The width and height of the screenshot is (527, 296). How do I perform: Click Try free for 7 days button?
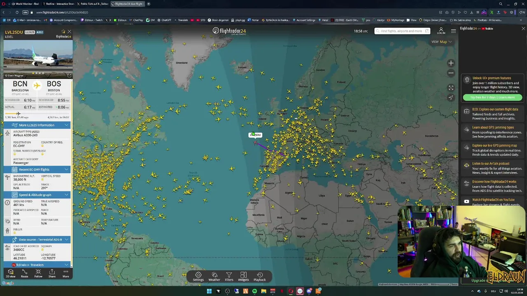coord(492,97)
